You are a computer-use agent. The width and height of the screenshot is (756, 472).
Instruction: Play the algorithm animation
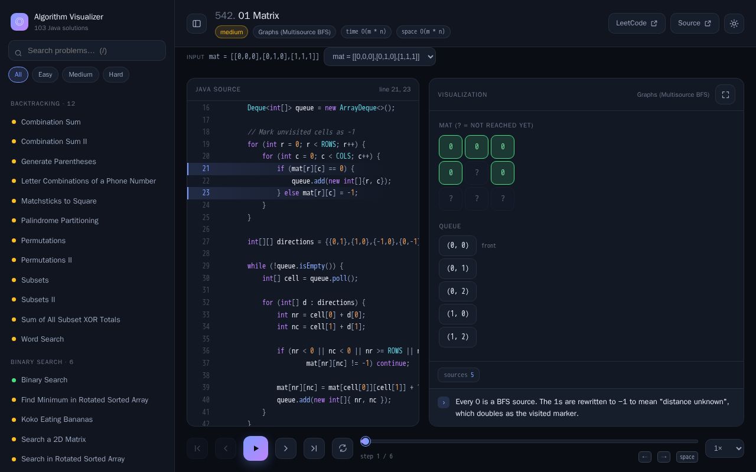pos(256,448)
